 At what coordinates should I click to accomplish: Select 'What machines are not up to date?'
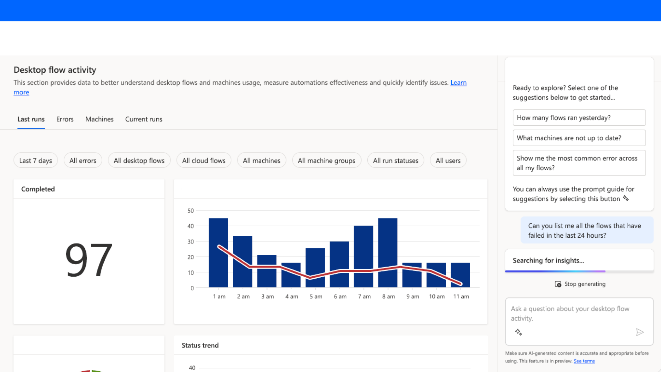tap(579, 138)
